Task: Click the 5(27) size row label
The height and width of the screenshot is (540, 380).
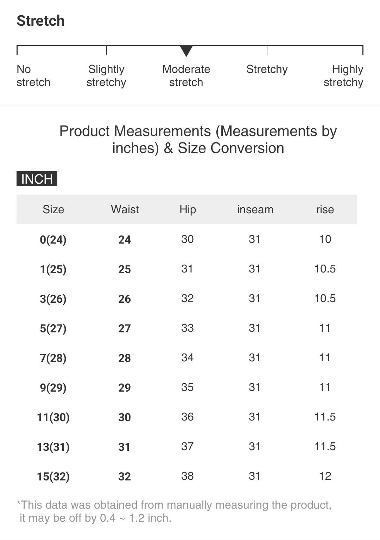Action: pyautogui.click(x=53, y=329)
